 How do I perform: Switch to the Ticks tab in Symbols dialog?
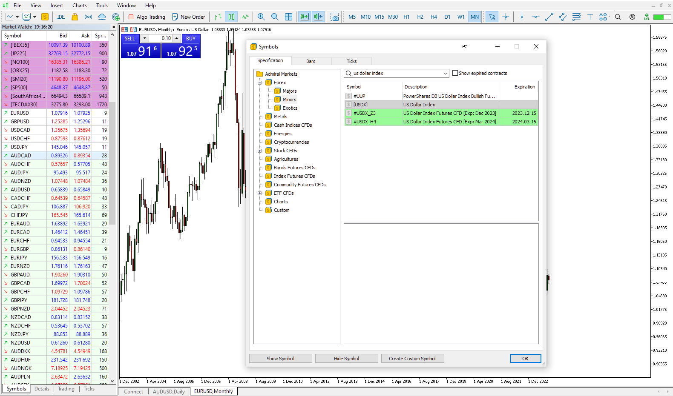[x=352, y=61]
